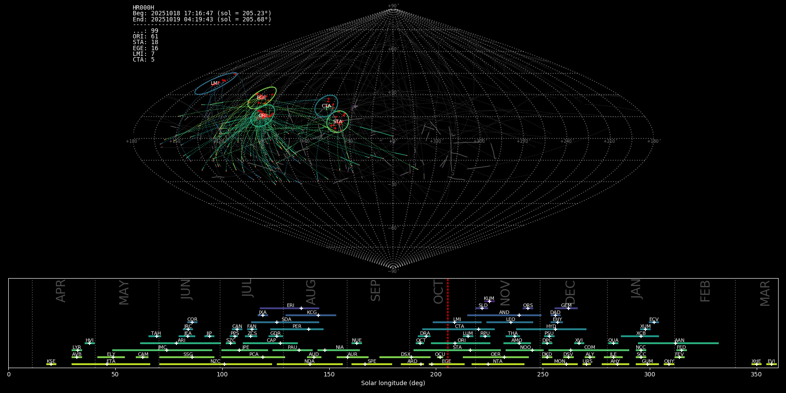Click the LMI radiant label on sky map

214,83
